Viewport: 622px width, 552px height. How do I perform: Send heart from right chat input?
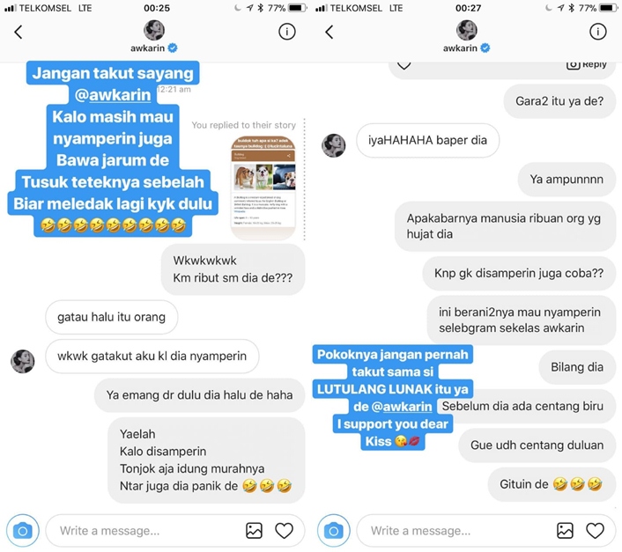(595, 531)
